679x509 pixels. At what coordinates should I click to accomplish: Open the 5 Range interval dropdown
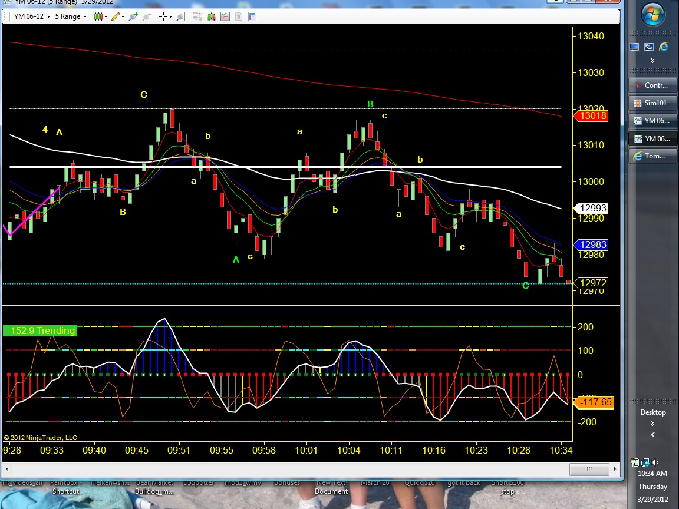click(71, 16)
